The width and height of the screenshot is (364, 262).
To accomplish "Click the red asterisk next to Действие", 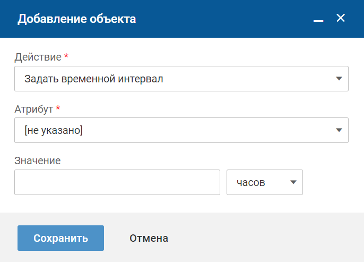I will point(66,56).
